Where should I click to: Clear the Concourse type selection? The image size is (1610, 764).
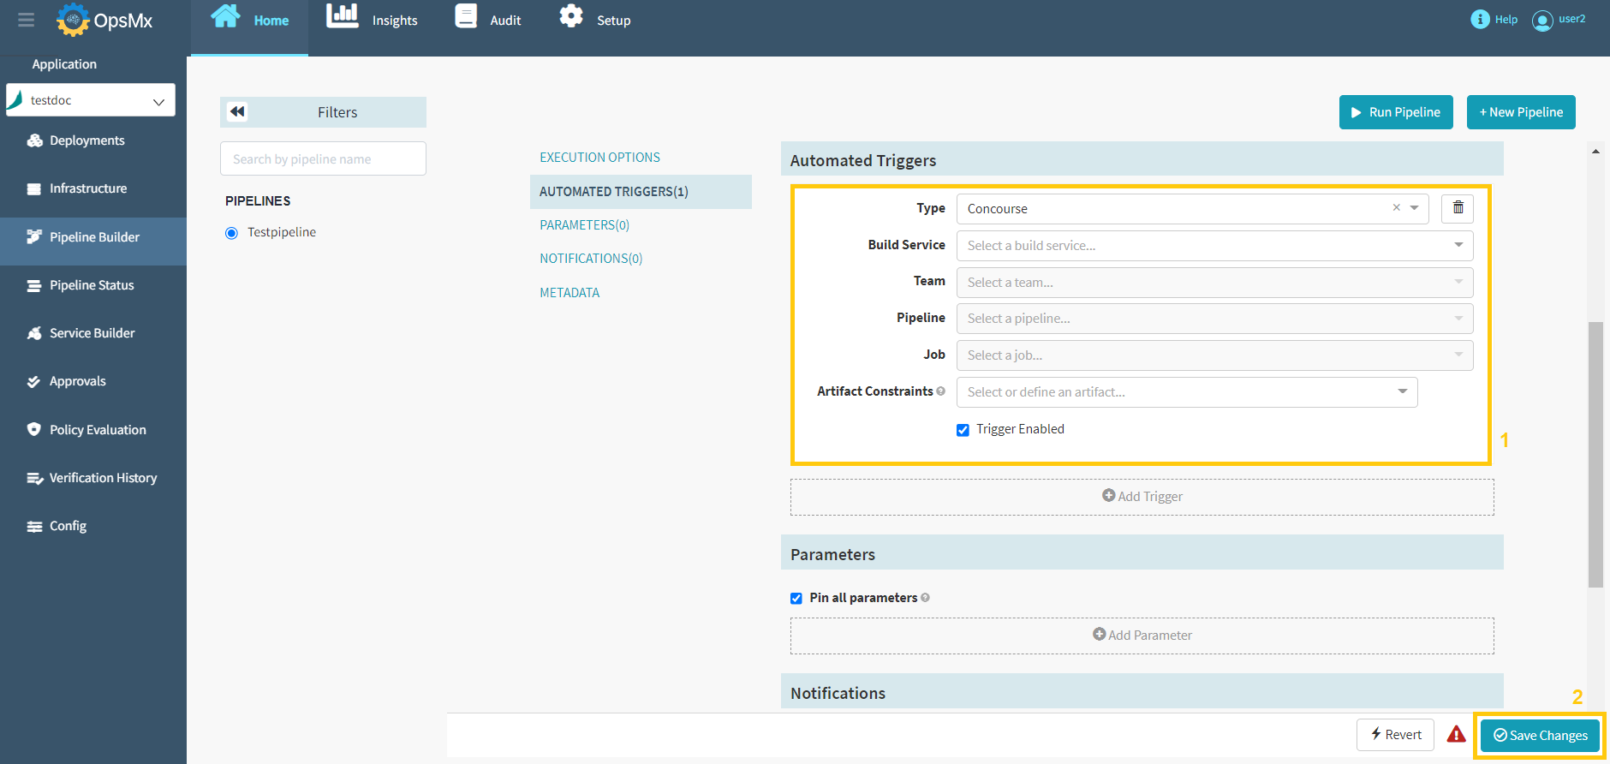[1396, 208]
